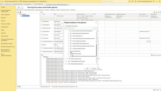The width and height of the screenshot is (161, 91).
Task: Click the scroll-down arrow of the type list
Action: pyautogui.click(x=96, y=63)
